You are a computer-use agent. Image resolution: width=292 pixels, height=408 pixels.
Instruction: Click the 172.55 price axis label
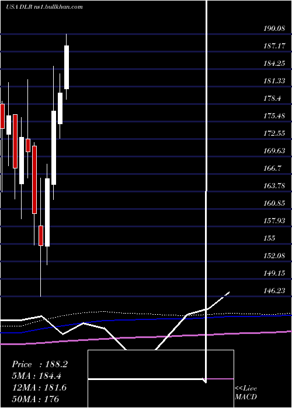pyautogui.click(x=274, y=133)
